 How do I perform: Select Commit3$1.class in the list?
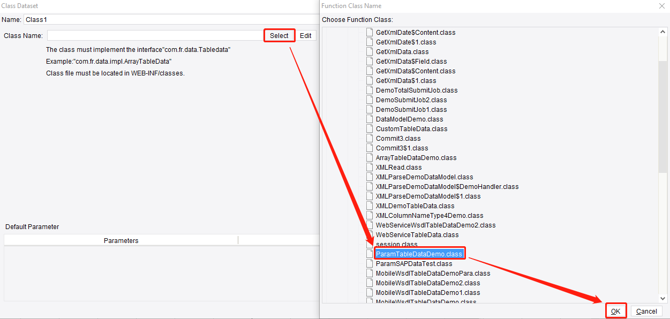(402, 148)
